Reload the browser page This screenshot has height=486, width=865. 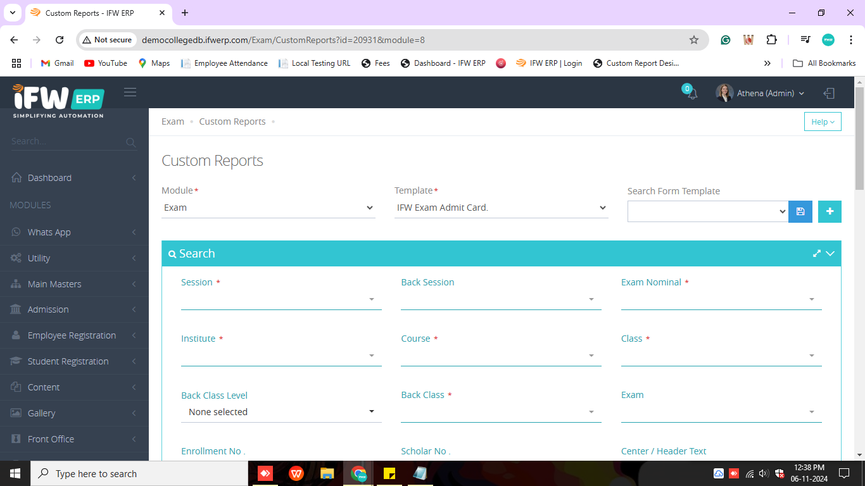[x=60, y=40]
